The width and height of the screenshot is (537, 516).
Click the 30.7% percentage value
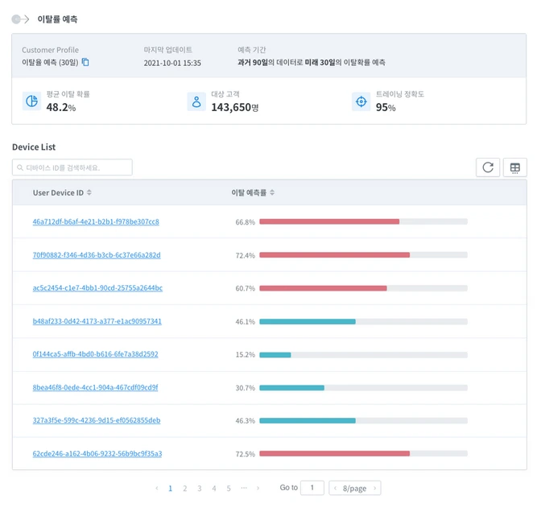[246, 388]
